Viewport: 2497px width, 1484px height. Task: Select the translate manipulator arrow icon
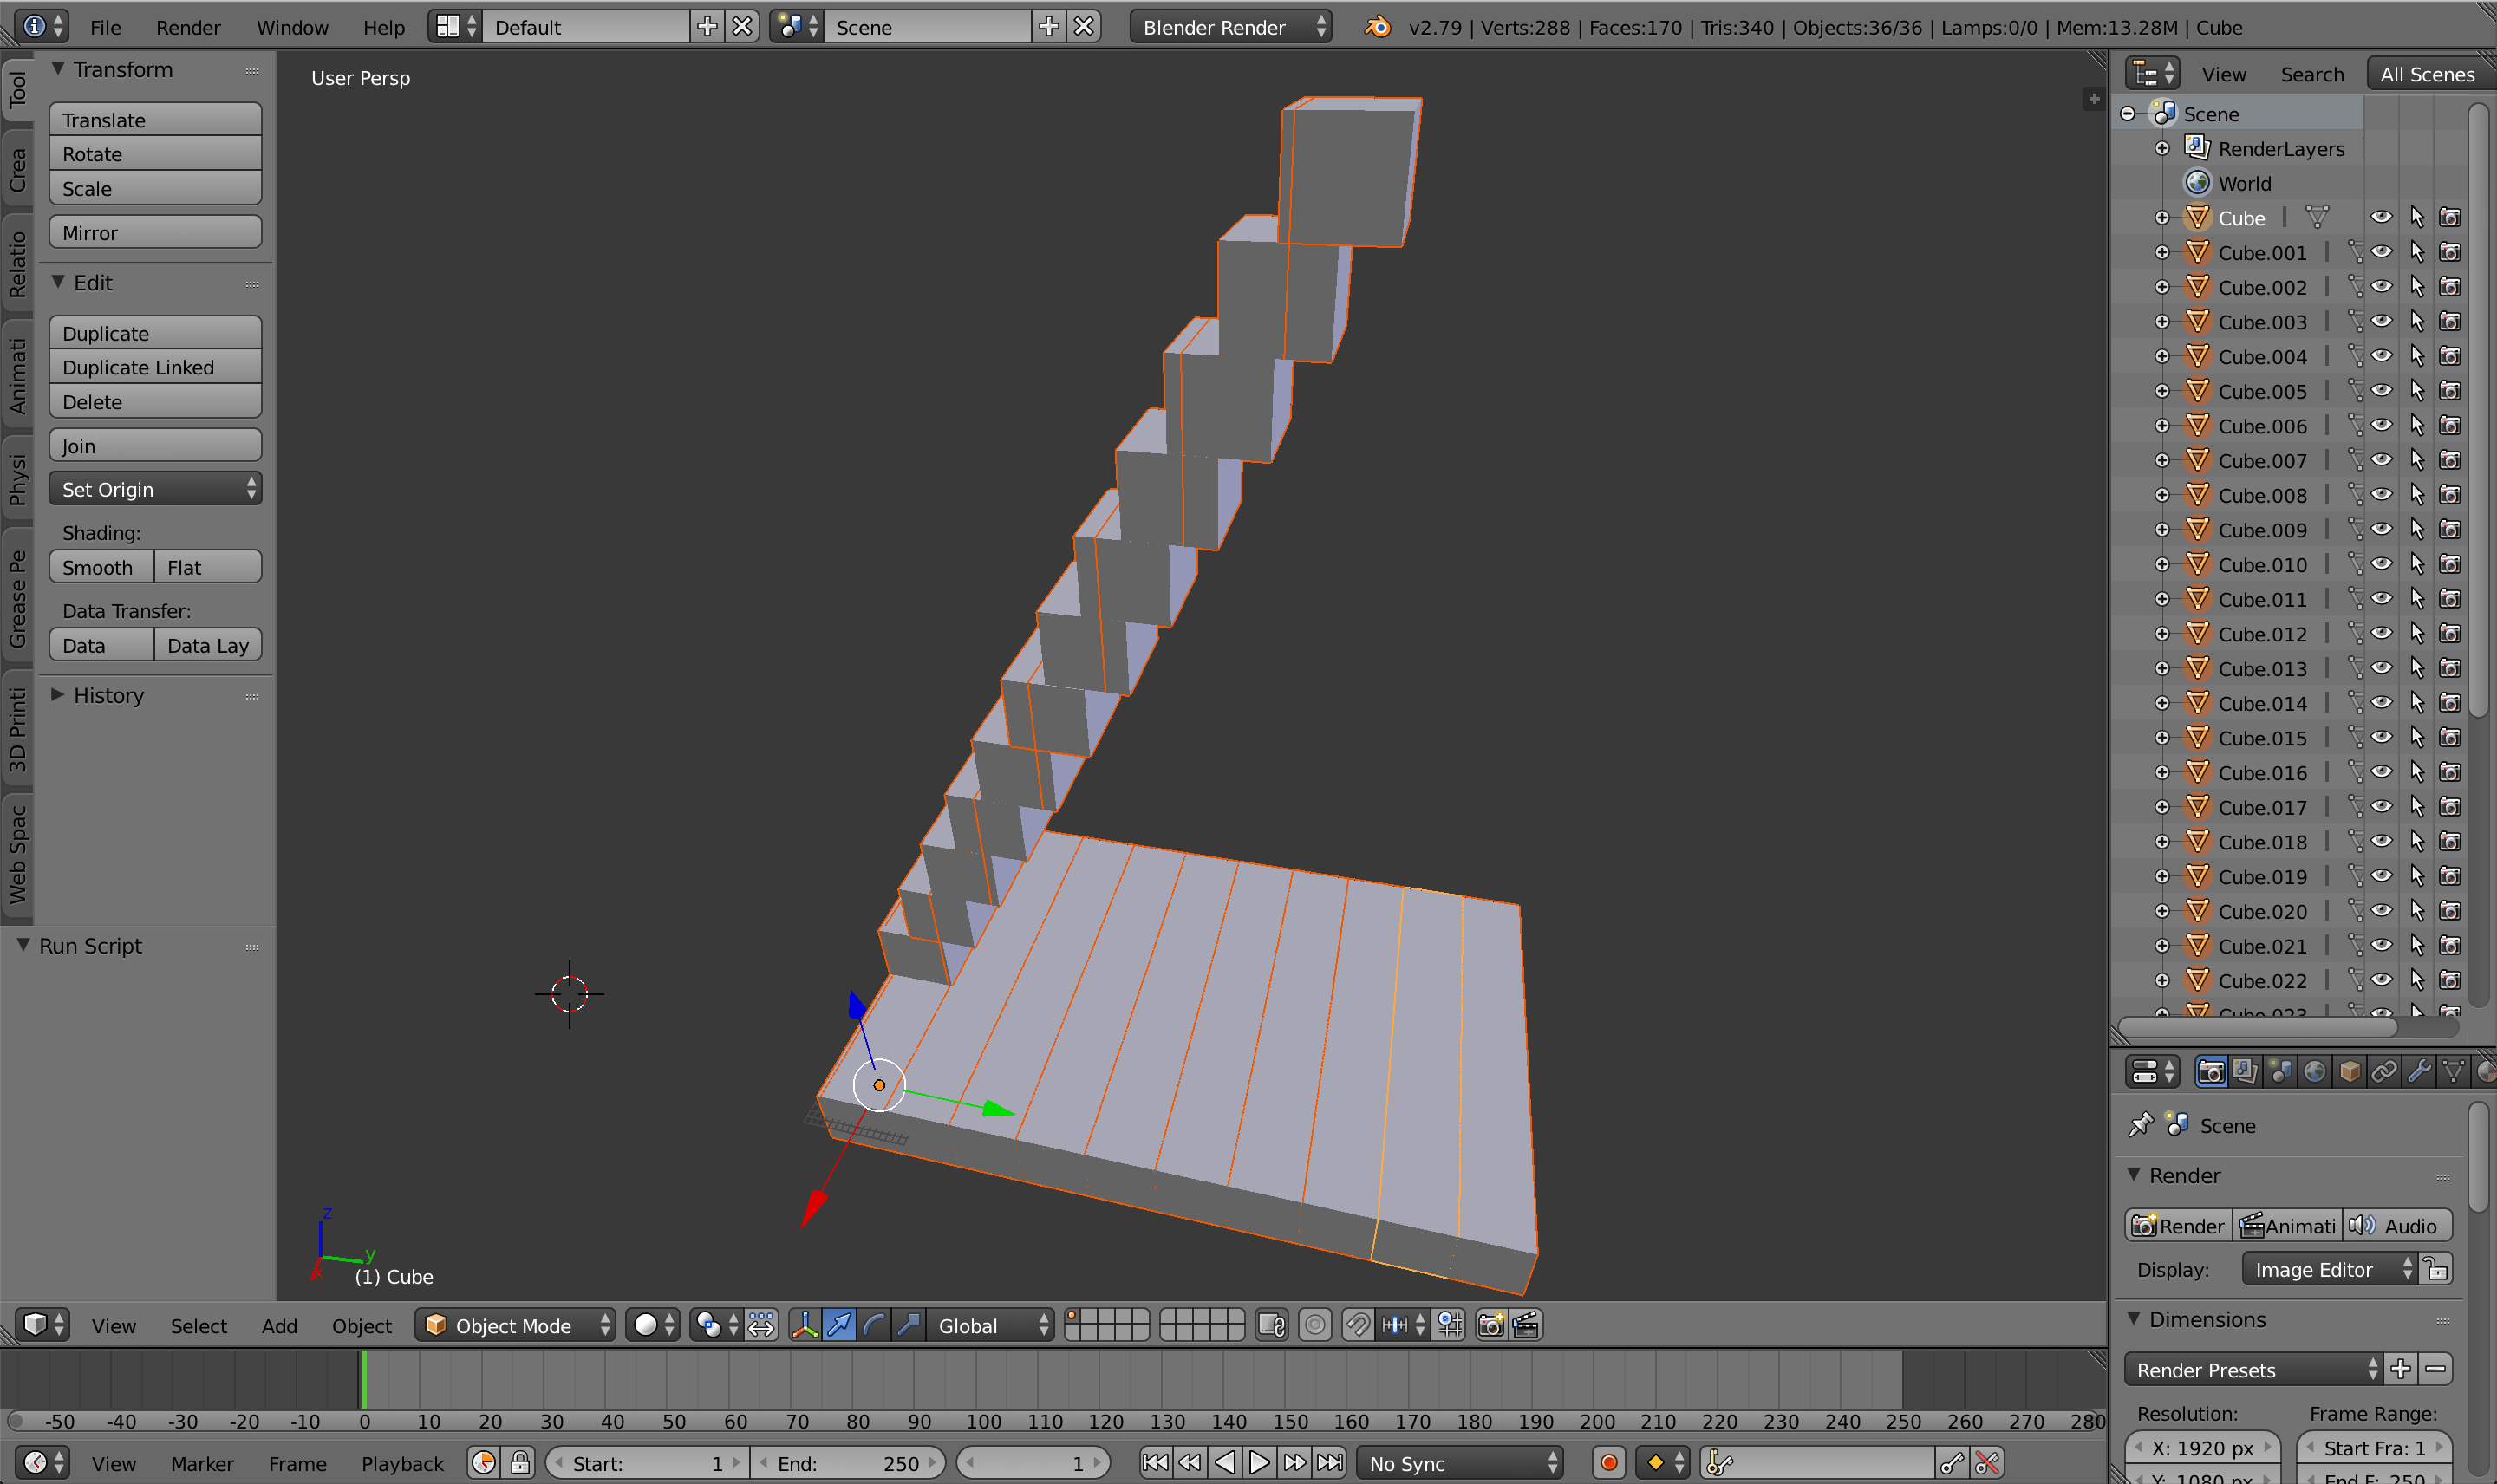(839, 1325)
